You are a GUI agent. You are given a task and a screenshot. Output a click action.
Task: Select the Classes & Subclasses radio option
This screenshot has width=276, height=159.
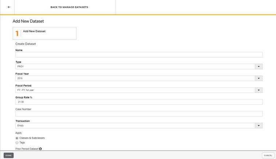(x=17, y=138)
